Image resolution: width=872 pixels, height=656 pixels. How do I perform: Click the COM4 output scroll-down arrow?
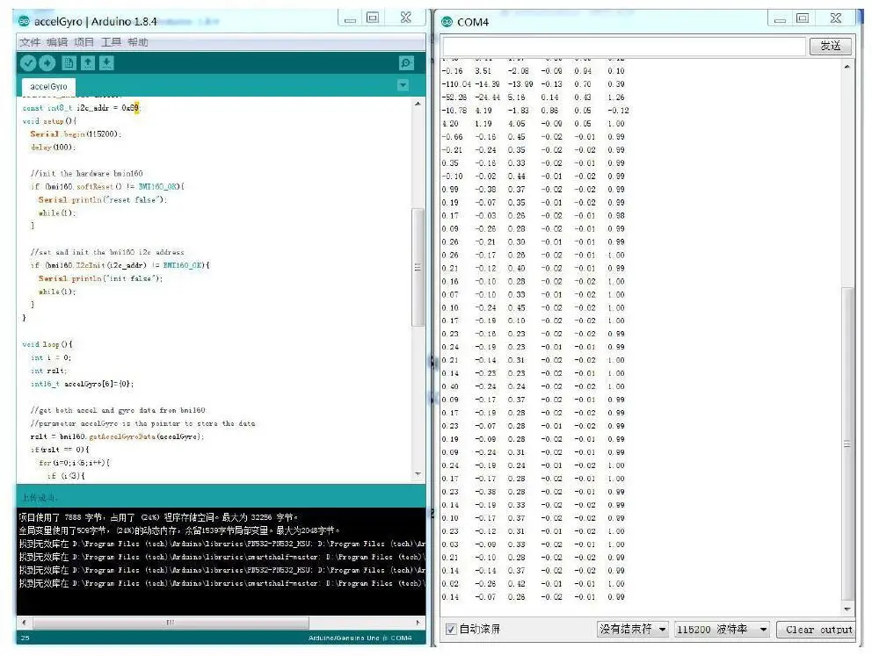coord(847,609)
